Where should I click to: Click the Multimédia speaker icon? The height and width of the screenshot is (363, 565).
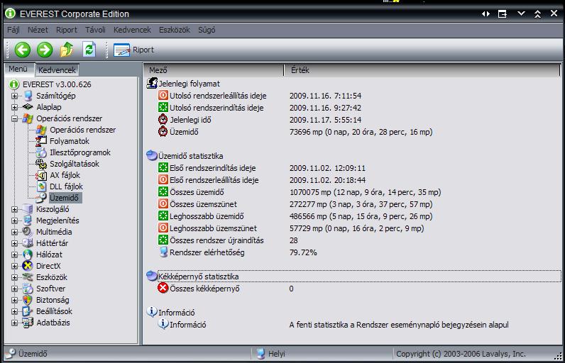[x=28, y=232]
